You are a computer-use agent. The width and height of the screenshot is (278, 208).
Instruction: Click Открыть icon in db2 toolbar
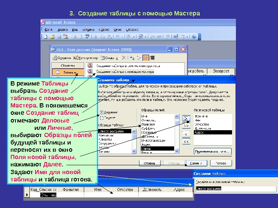pos(62,58)
